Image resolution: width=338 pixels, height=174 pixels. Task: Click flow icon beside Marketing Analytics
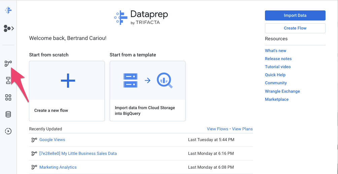point(34,167)
